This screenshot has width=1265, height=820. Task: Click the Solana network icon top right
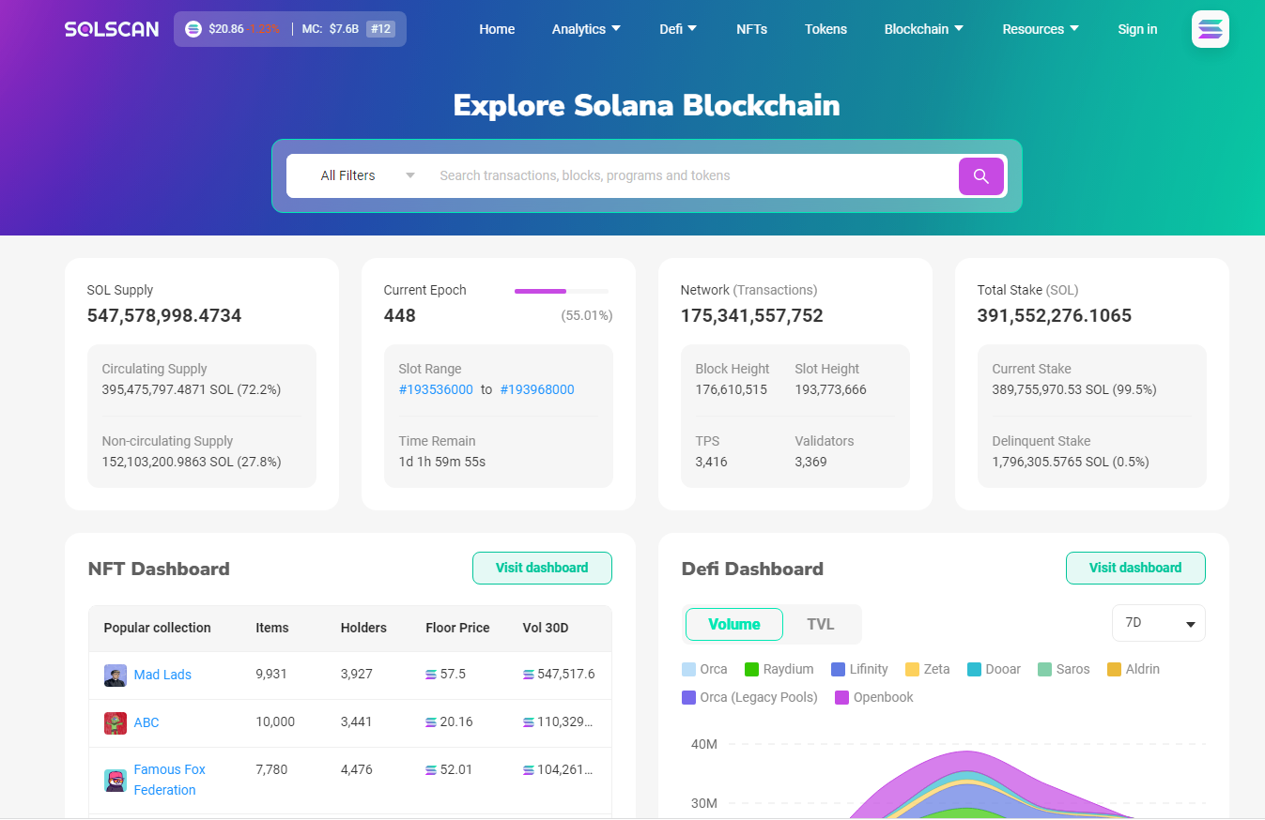point(1210,29)
